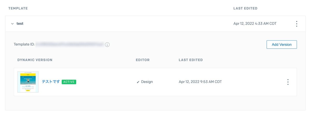The image size is (311, 130).
Task: Click the EDITOR column header
Action: (x=143, y=60)
